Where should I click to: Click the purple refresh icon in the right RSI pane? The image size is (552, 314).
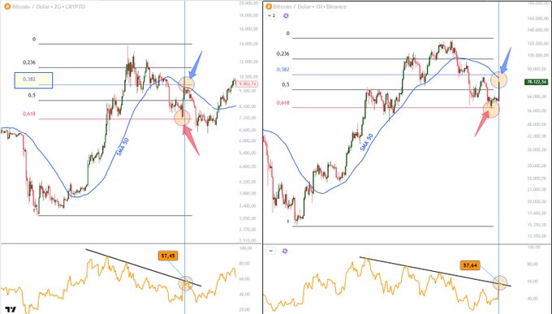tap(285, 251)
